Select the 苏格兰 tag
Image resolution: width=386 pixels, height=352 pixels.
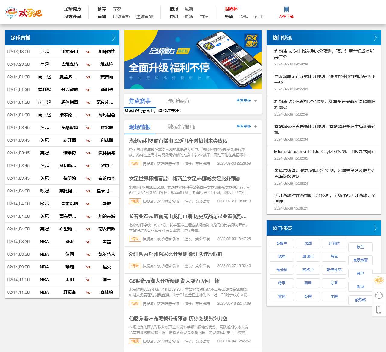click(308, 270)
